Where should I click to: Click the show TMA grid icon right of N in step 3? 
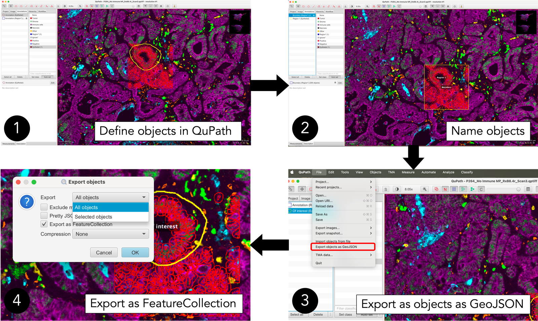pyautogui.click(x=454, y=189)
